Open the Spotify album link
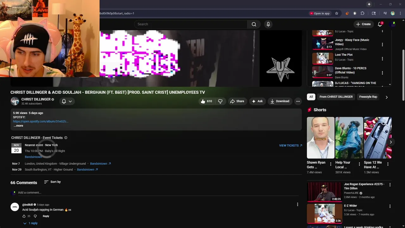 click(x=40, y=121)
